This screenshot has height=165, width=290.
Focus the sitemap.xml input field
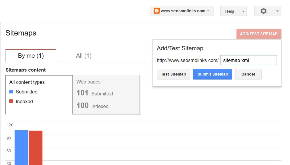coord(249,60)
